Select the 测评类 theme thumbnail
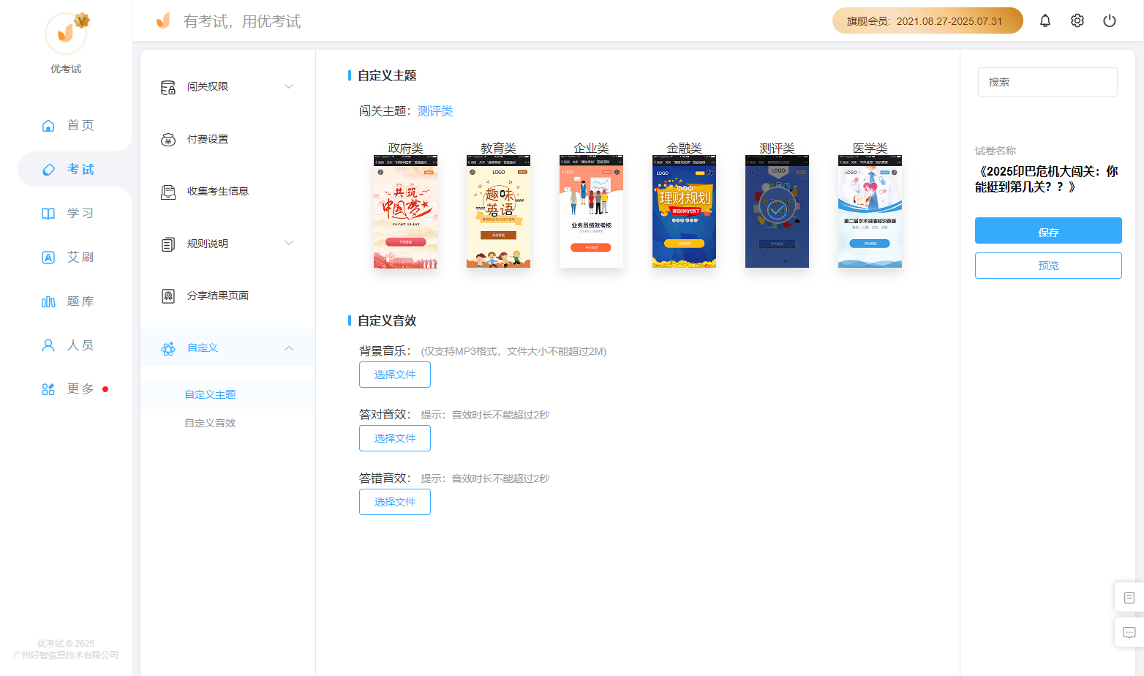Viewport: 1144px width, 676px height. 777,211
